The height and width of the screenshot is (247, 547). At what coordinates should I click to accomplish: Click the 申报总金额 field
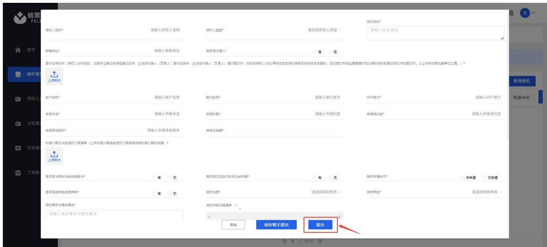[275, 130]
